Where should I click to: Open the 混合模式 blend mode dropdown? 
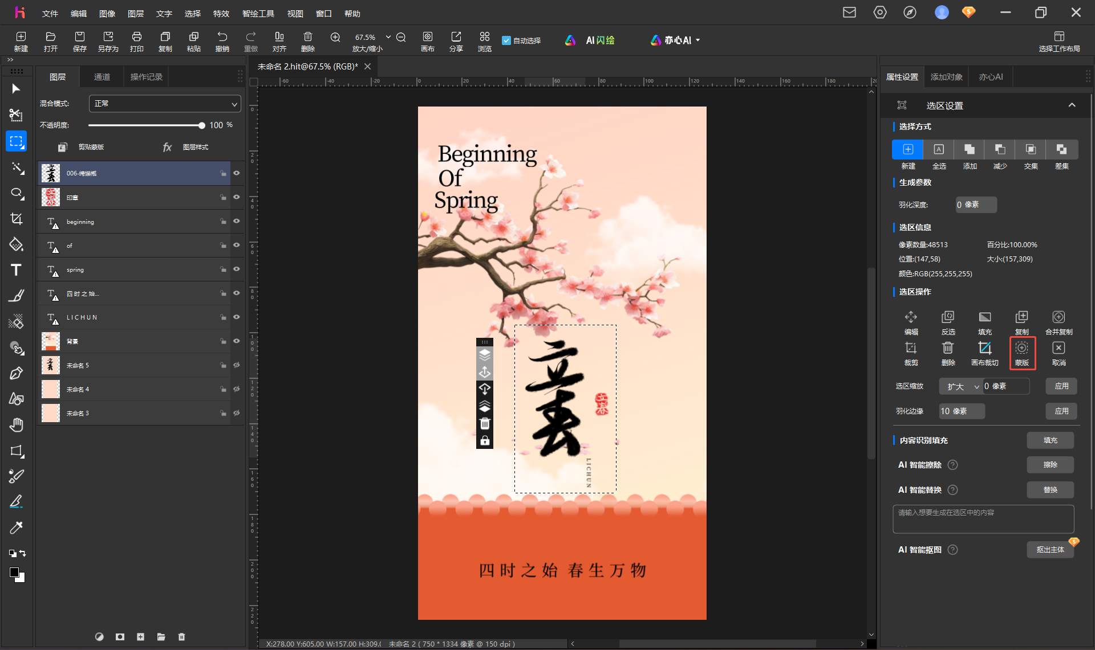pos(165,104)
